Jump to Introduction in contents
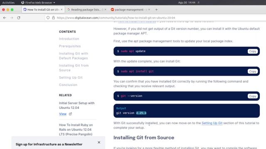Viewport: 266px width, 149px height. point(69,39)
